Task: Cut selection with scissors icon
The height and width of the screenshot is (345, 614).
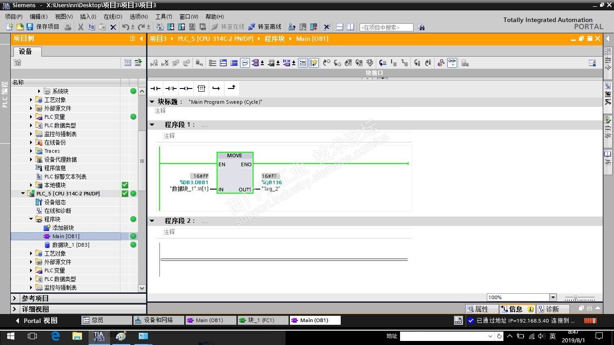Action: [x=81, y=27]
